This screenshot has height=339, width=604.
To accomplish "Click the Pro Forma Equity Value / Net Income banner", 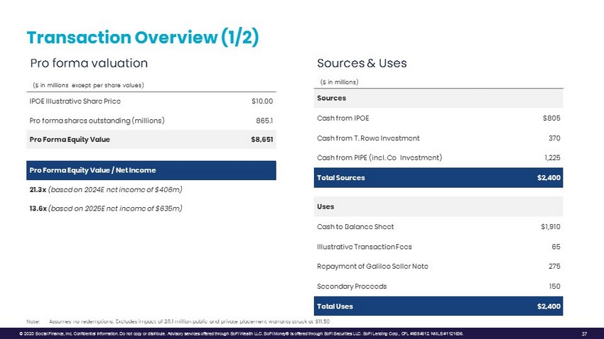I will coord(151,170).
